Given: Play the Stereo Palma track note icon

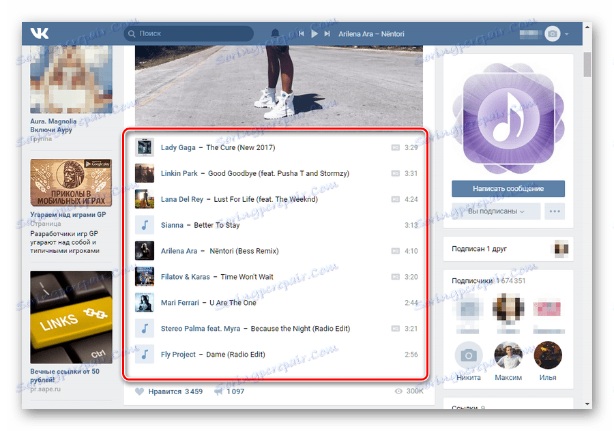Looking at the screenshot, I should (x=145, y=329).
